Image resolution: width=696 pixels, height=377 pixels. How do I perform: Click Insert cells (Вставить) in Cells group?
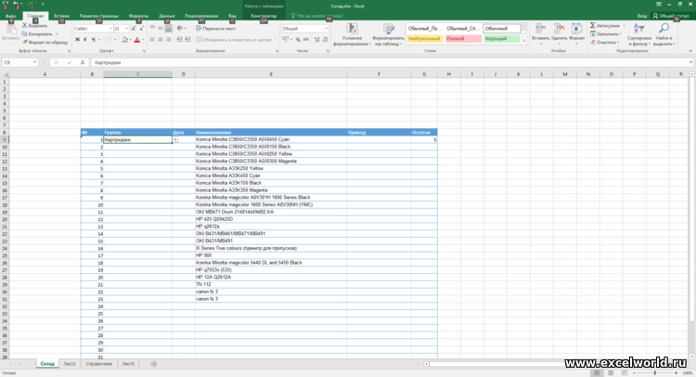pos(540,33)
